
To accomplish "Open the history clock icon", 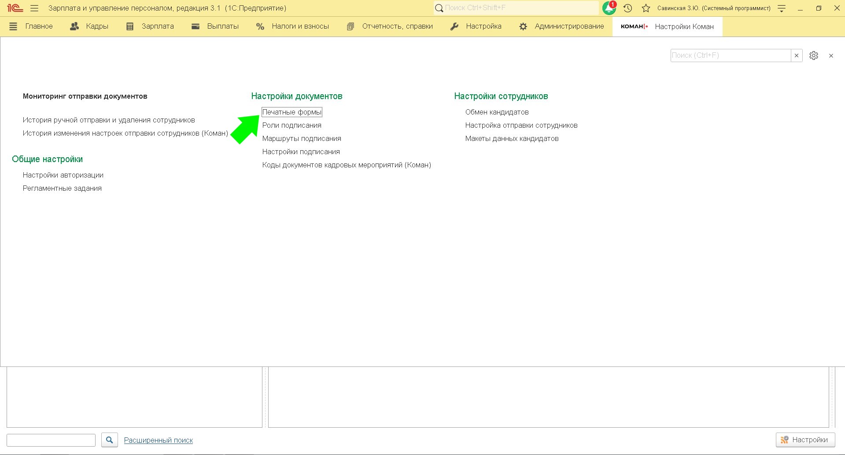I will pyautogui.click(x=628, y=8).
